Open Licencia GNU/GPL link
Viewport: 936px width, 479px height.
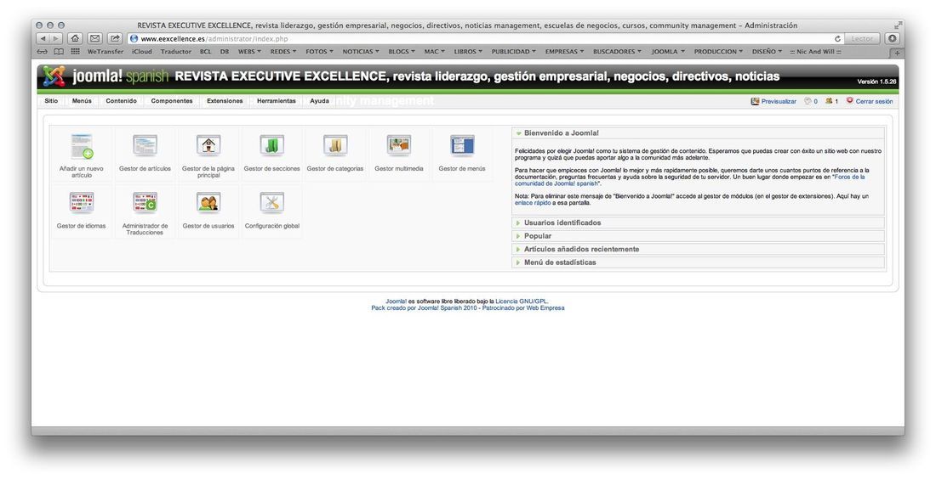pyautogui.click(x=521, y=301)
